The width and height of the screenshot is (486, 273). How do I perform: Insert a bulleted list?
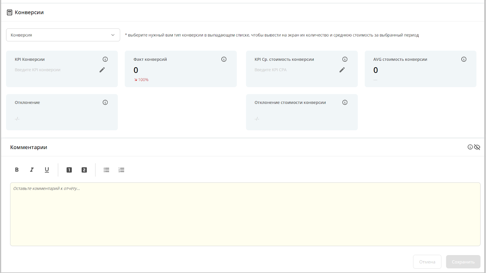tap(106, 170)
